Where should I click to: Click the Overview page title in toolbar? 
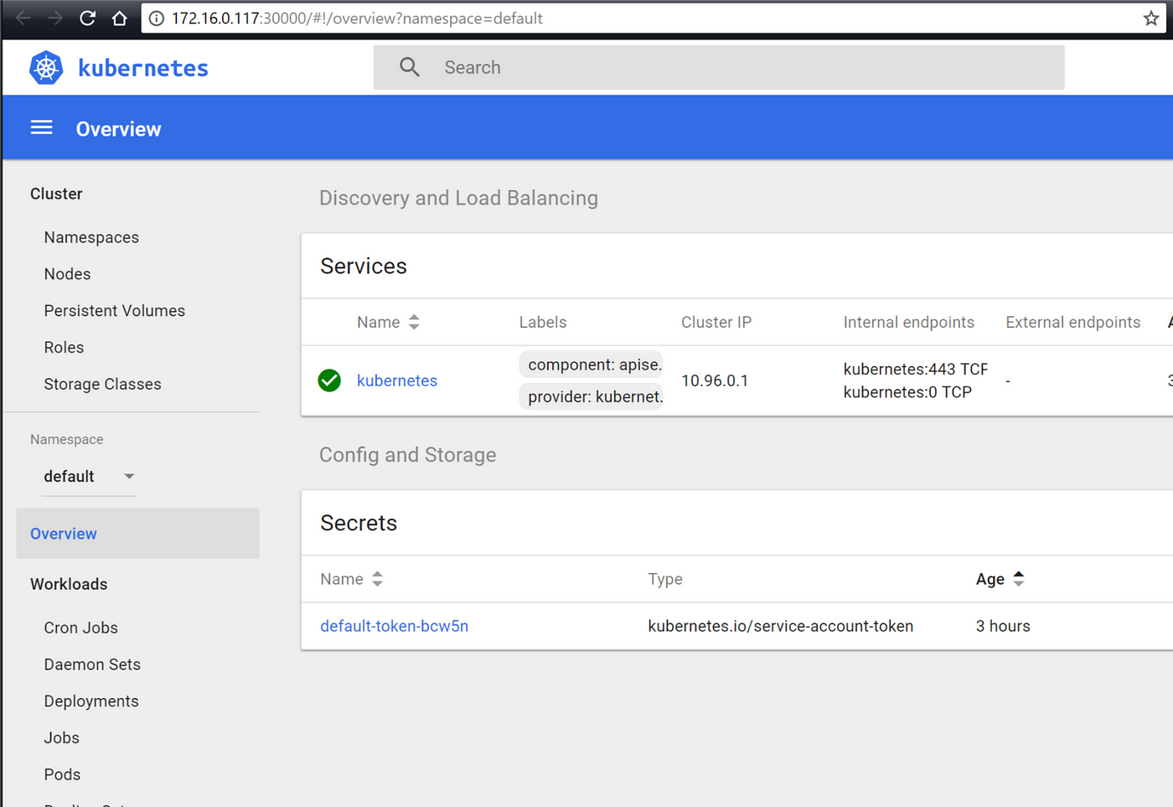118,129
